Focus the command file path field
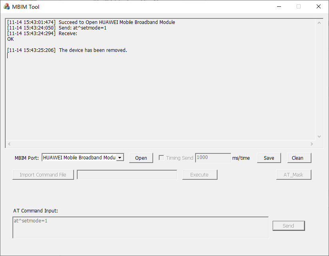 (127, 175)
